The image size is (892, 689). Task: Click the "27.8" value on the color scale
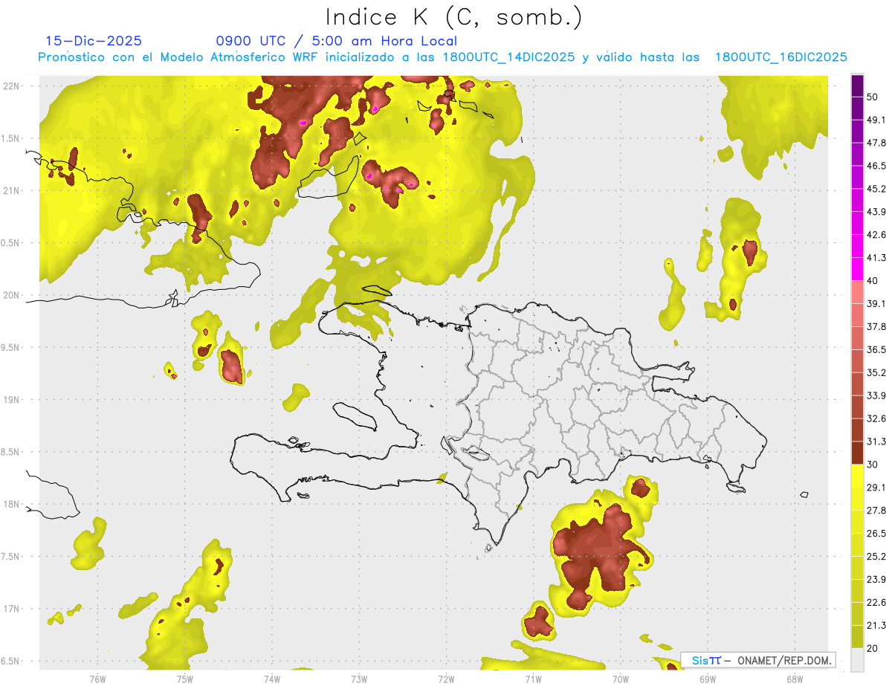coord(876,511)
